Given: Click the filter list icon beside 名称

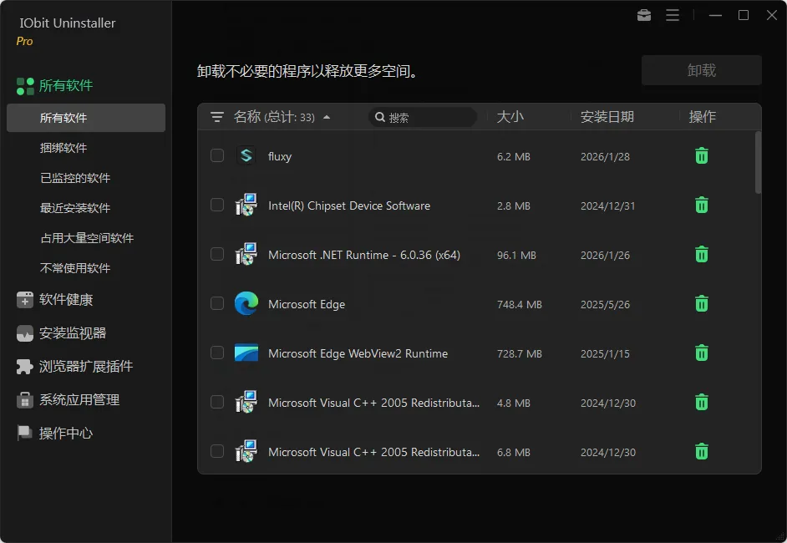Looking at the screenshot, I should 217,117.
